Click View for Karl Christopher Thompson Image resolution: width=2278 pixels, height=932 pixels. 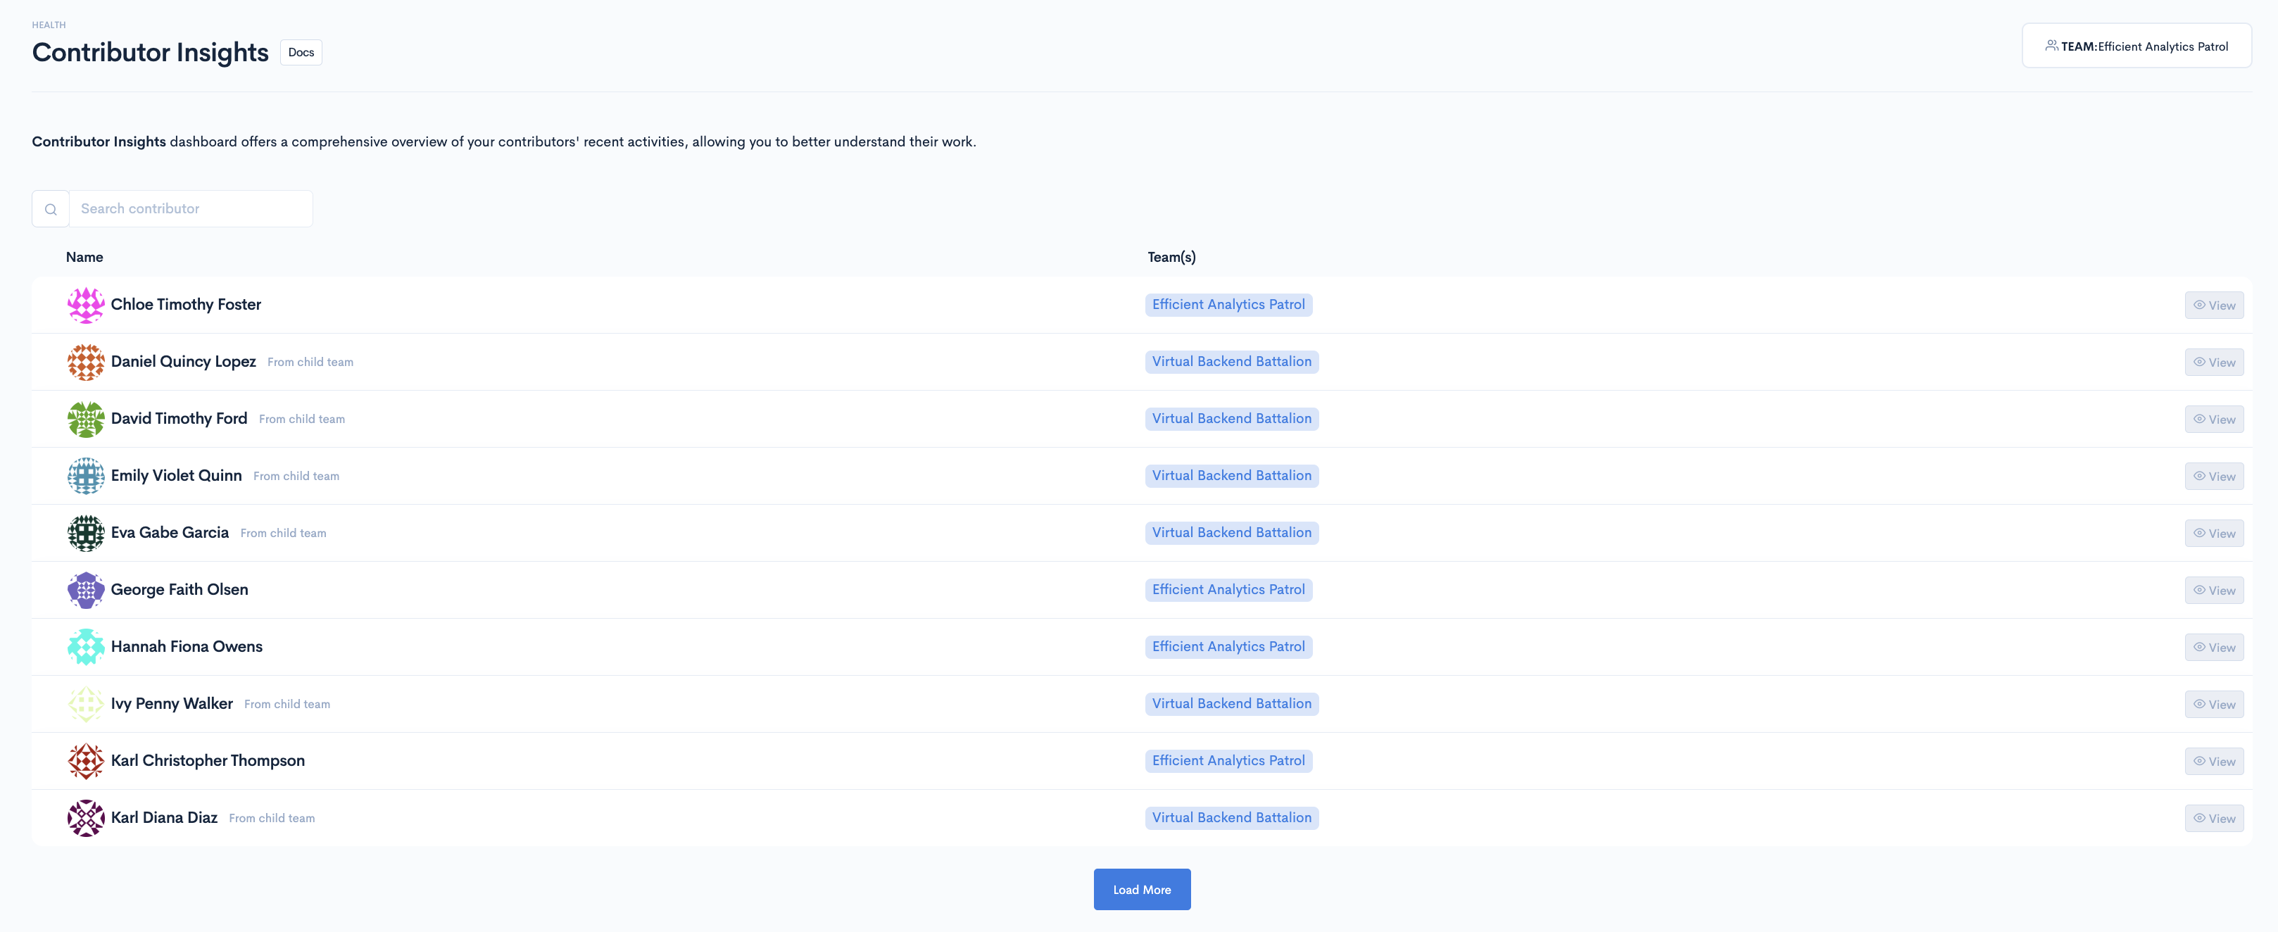(2213, 762)
